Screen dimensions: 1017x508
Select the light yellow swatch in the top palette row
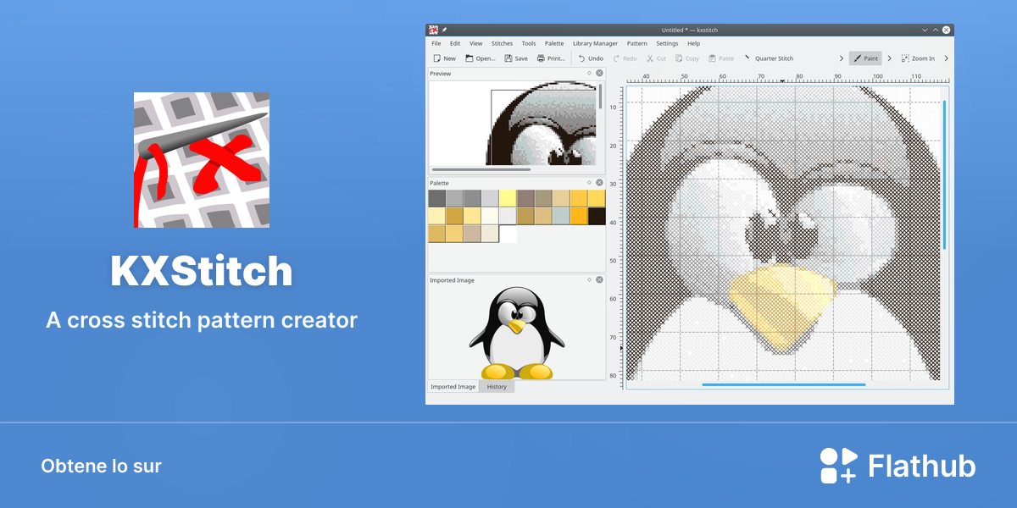pos(508,198)
